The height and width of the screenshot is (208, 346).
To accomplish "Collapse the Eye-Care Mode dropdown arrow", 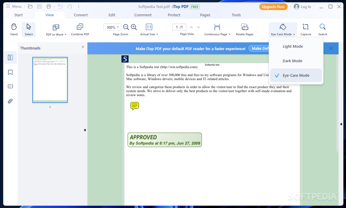I will tap(294, 34).
